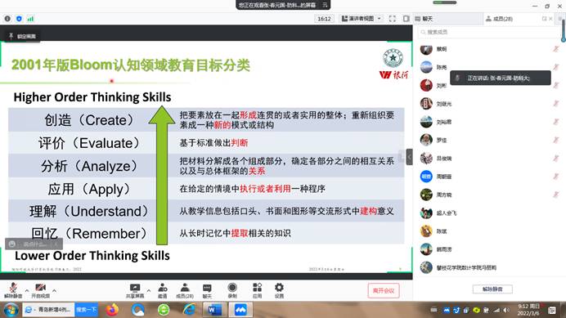The image size is (566, 318).
Task: Open meeting Settings (设置) gear
Action: pyautogui.click(x=279, y=290)
